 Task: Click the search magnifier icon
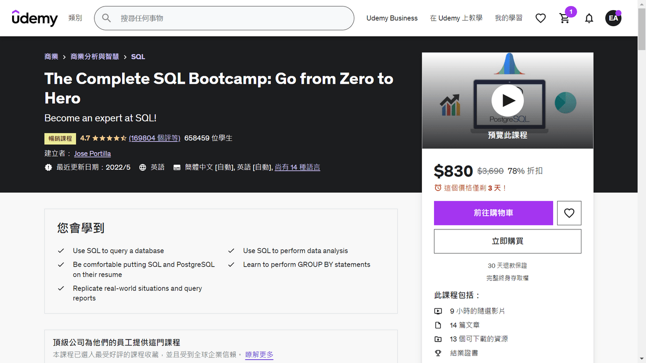[106, 18]
